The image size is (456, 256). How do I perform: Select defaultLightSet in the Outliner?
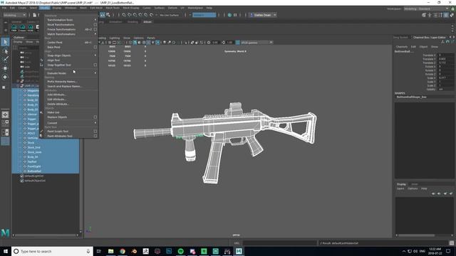[x=34, y=176]
